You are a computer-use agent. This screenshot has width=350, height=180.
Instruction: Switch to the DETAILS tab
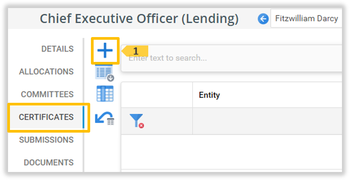[57, 49]
